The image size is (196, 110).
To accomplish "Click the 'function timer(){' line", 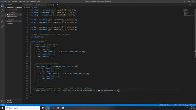I will 39,42.
